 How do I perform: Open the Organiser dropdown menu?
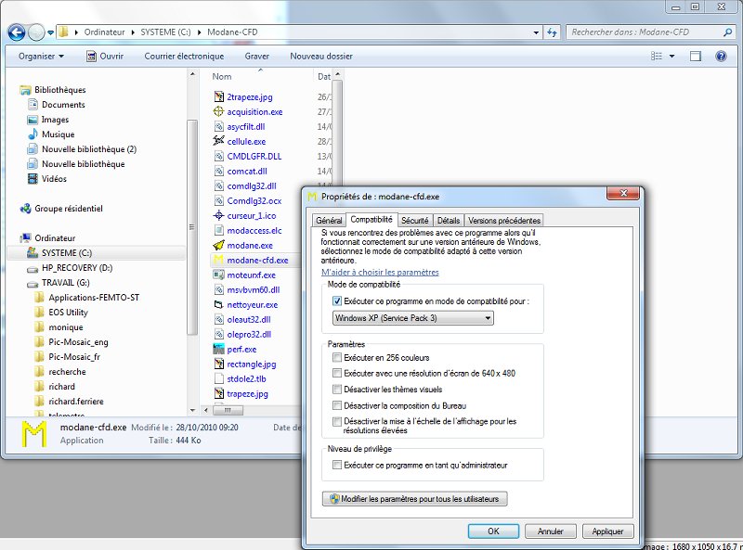pos(41,57)
